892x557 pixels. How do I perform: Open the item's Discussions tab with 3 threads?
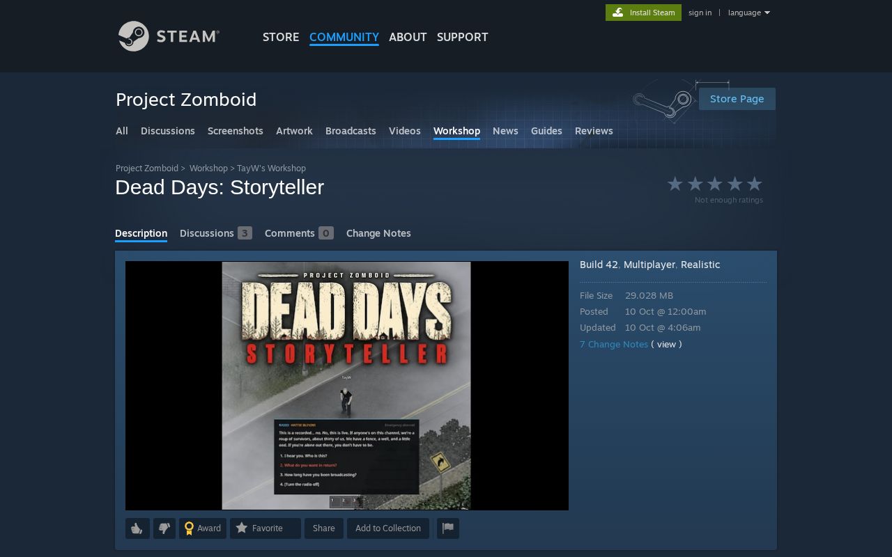pos(216,233)
